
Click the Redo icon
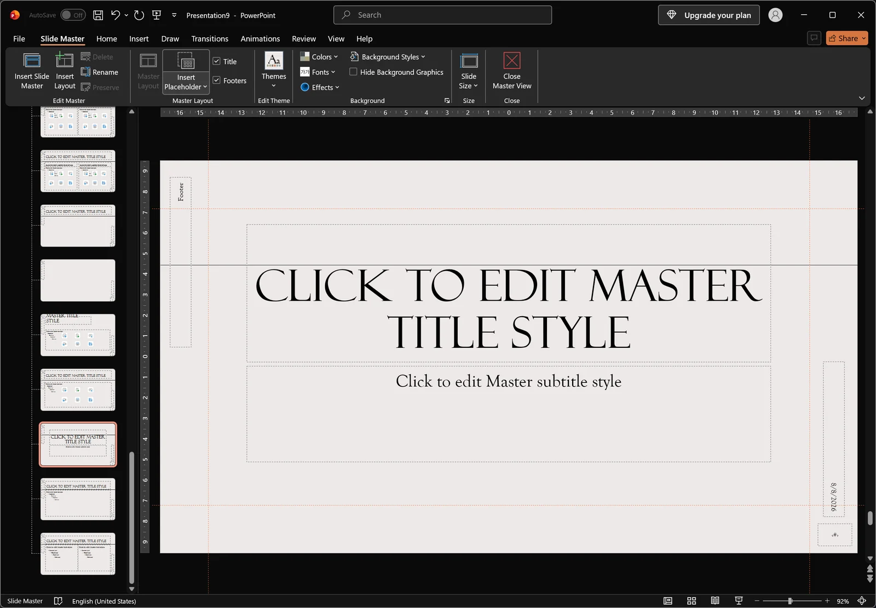pyautogui.click(x=139, y=15)
